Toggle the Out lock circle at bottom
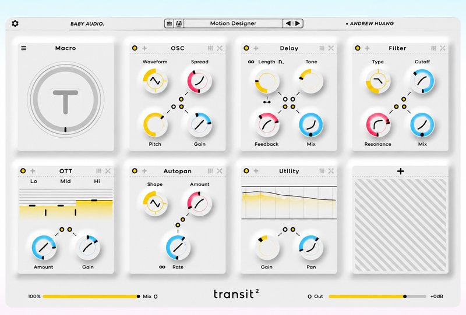 309,296
